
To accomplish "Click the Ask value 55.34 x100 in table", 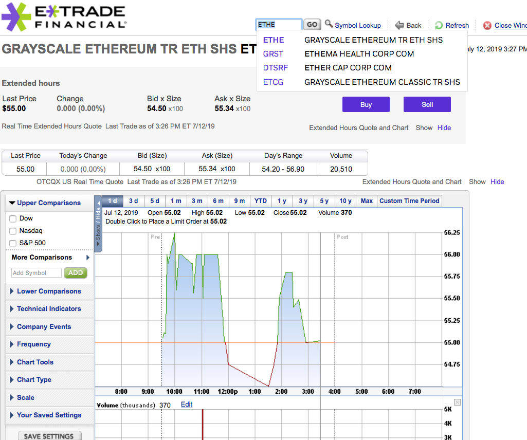I will [217, 169].
